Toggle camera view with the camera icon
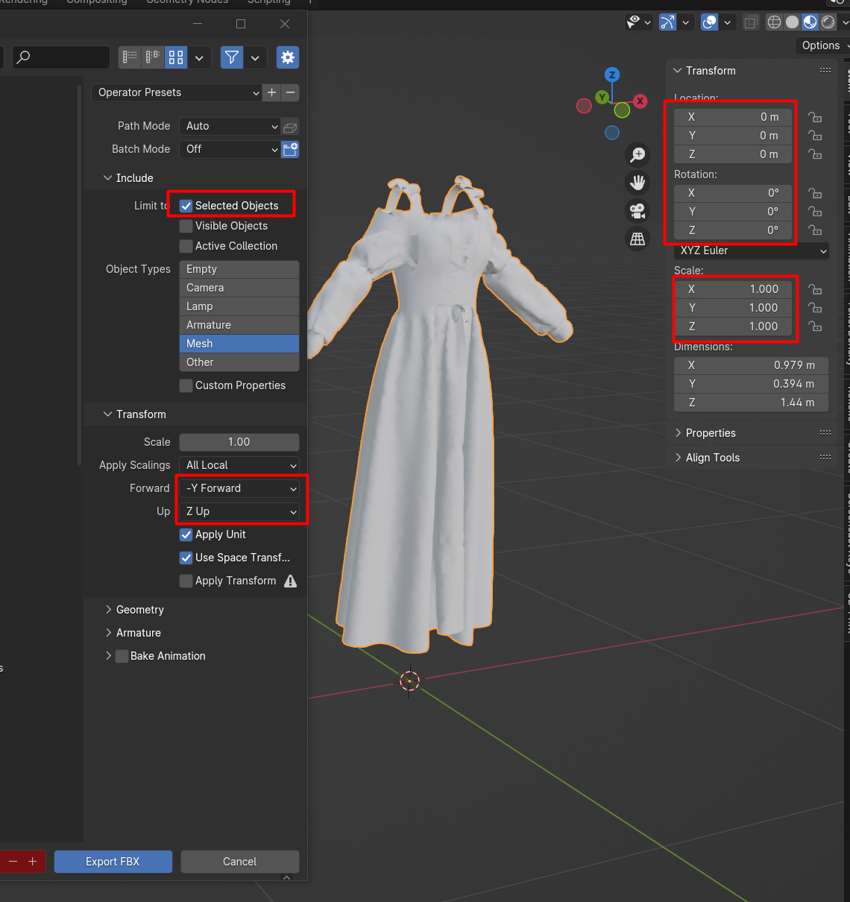This screenshot has width=850, height=902. click(637, 211)
